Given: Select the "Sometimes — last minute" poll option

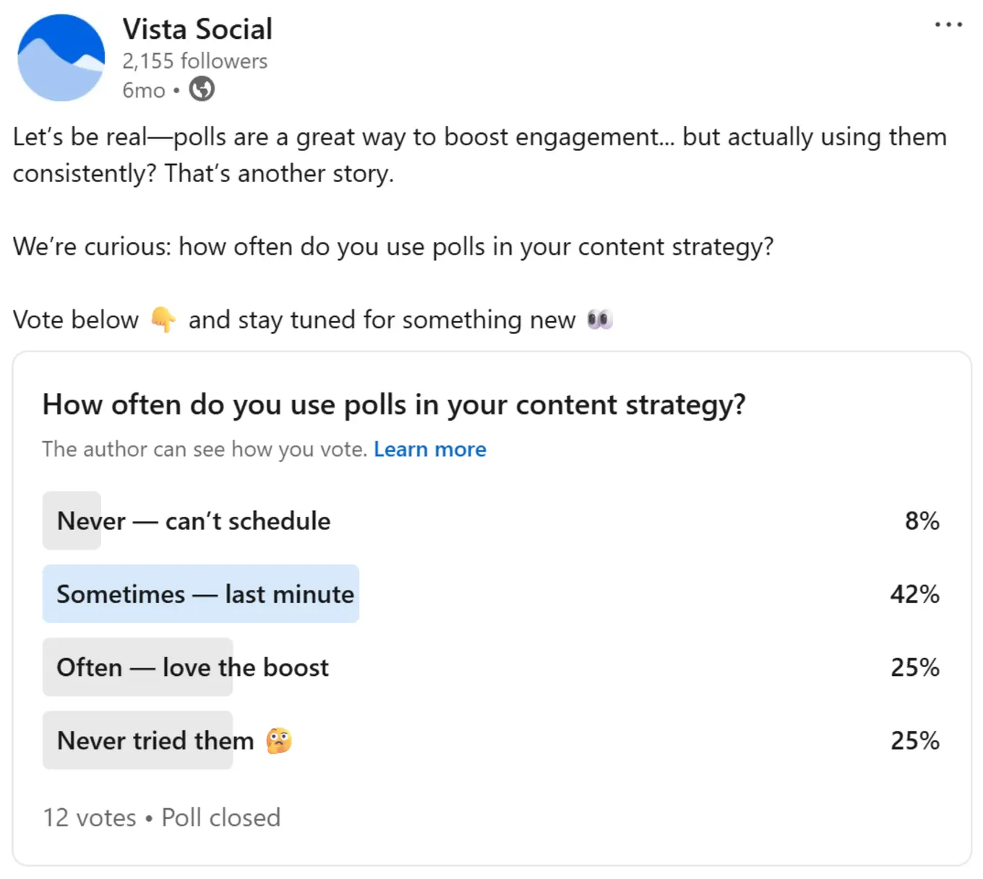Looking at the screenshot, I should click(x=205, y=594).
